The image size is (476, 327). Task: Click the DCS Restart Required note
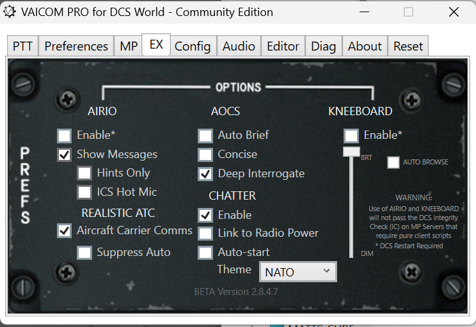point(409,246)
